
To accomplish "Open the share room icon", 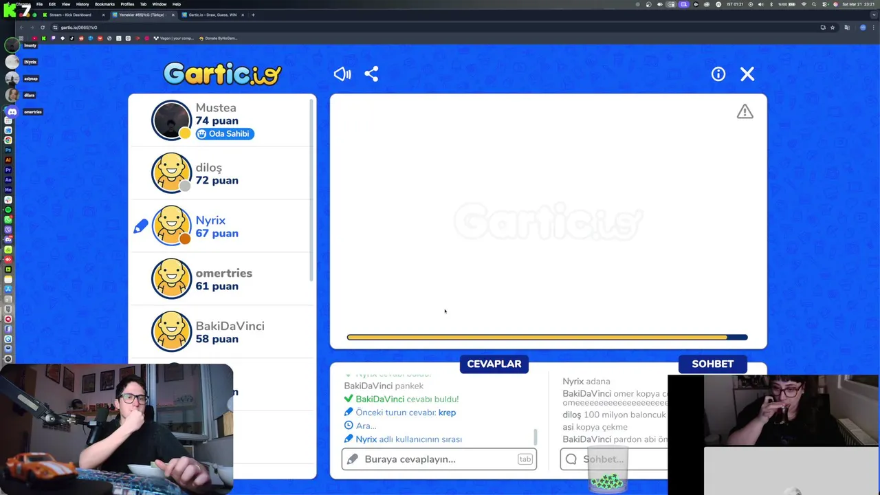I will coord(371,74).
